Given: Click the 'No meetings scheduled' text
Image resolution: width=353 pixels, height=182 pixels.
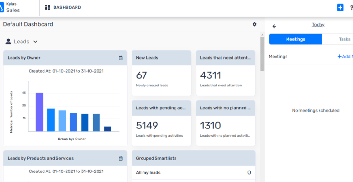Looking at the screenshot, I should tap(316, 110).
